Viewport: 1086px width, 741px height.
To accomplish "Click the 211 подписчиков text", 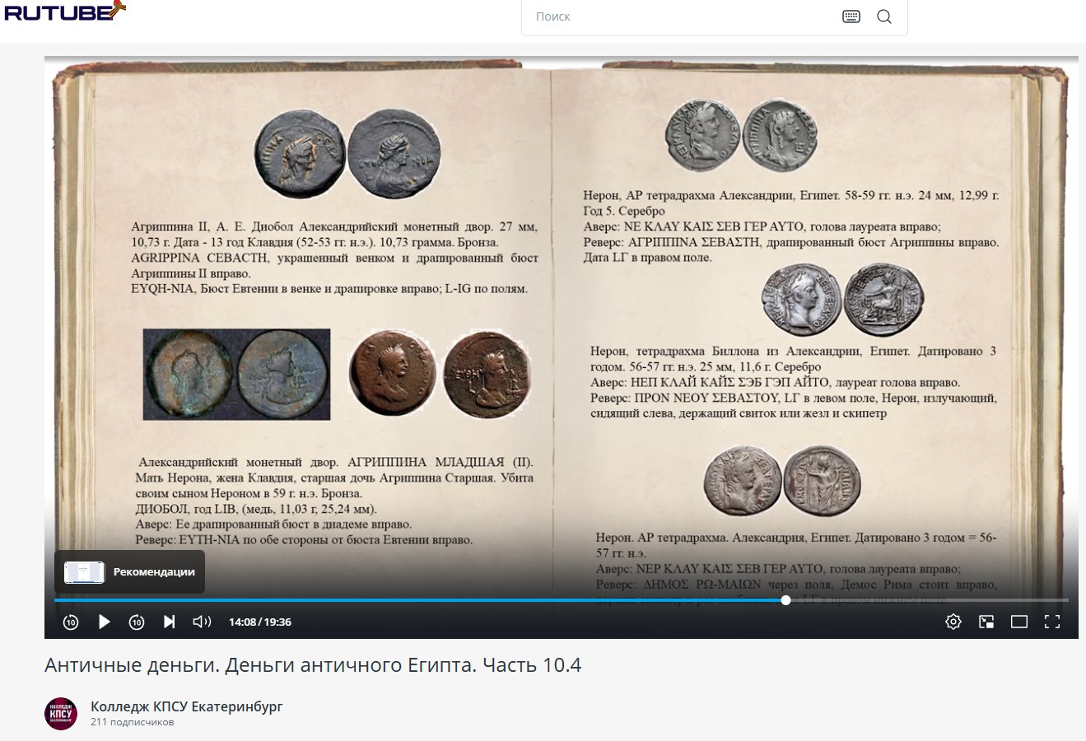I will (x=133, y=722).
